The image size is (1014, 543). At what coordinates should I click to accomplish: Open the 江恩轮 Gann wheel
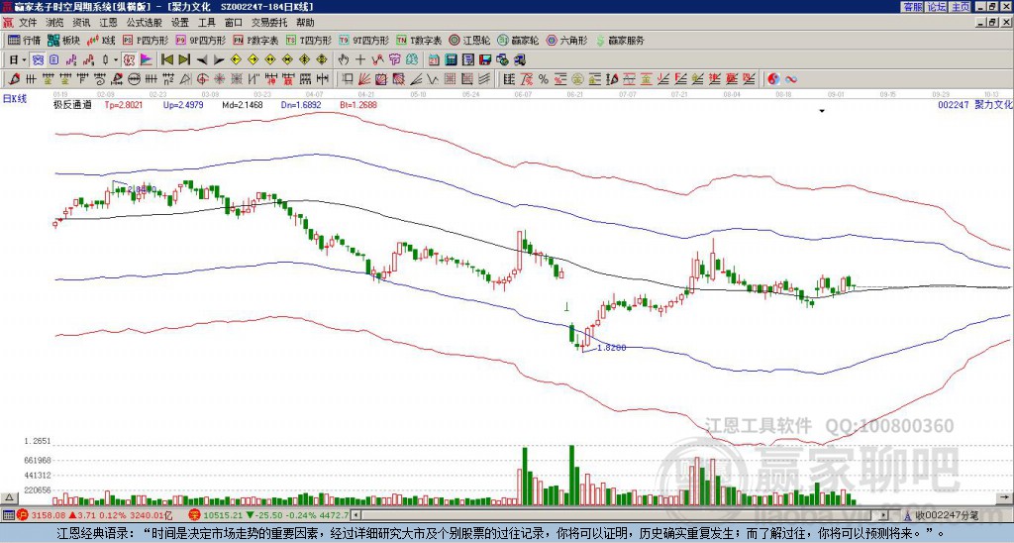[469, 40]
